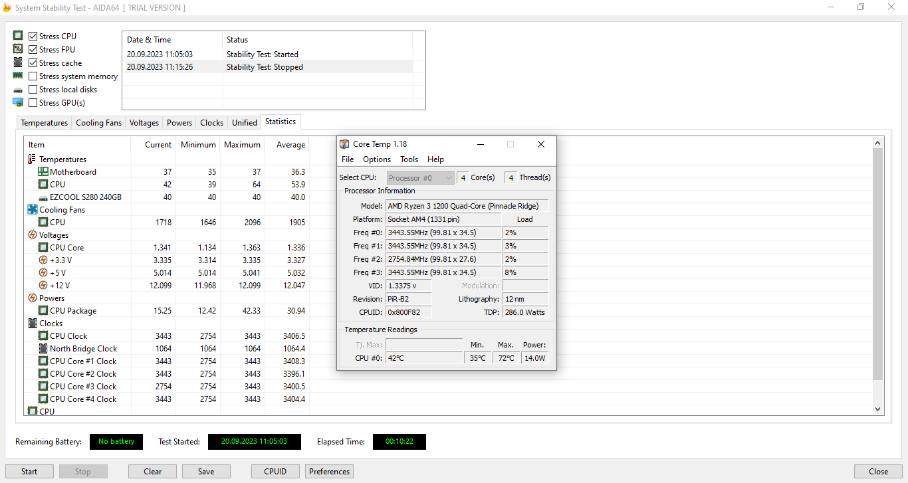The image size is (908, 483).
Task: Click the Stress GPU(s) monitor icon
Action: pos(18,102)
